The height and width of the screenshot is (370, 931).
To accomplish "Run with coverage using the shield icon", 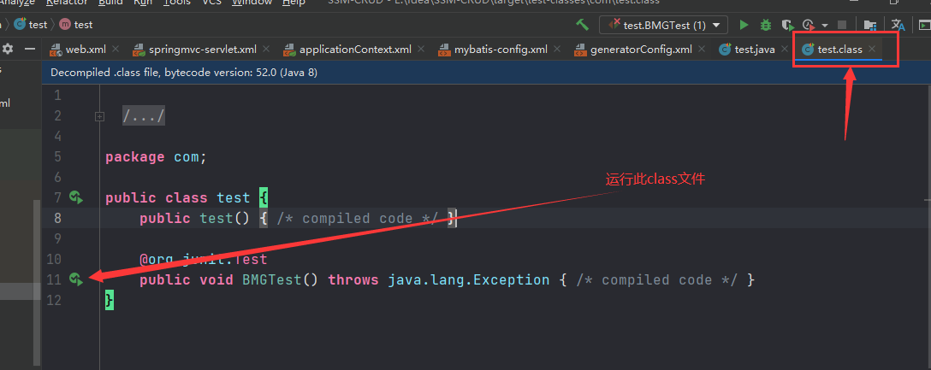I will pyautogui.click(x=787, y=25).
